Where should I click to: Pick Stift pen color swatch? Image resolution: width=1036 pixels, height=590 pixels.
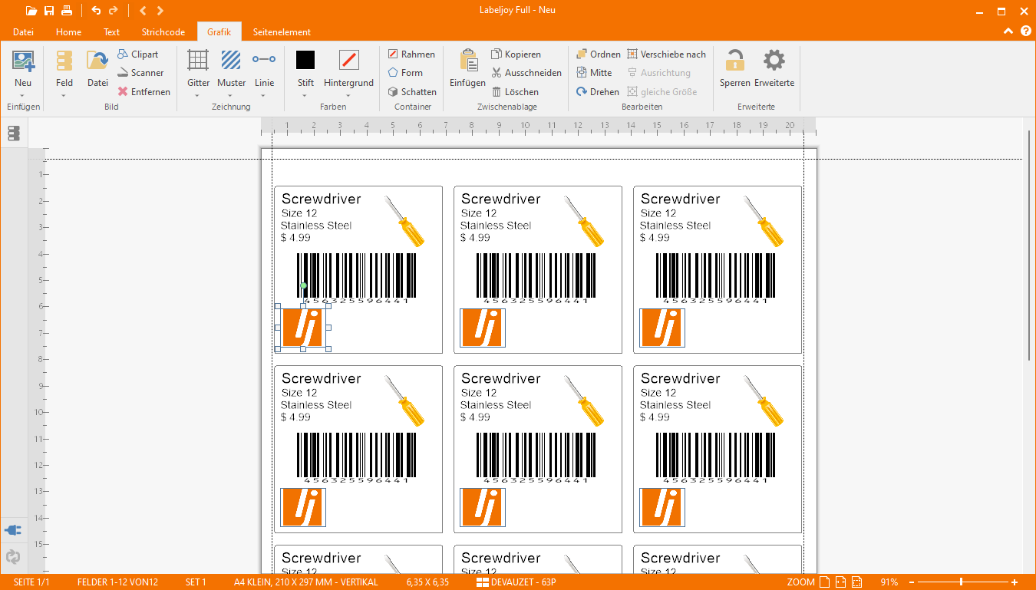coord(305,60)
